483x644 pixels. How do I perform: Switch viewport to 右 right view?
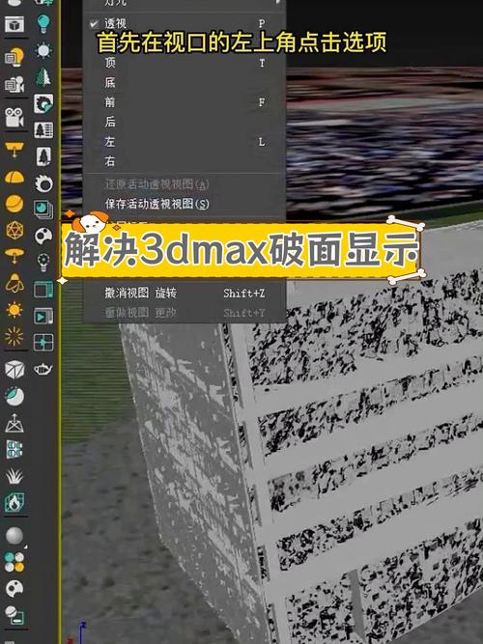185,161
